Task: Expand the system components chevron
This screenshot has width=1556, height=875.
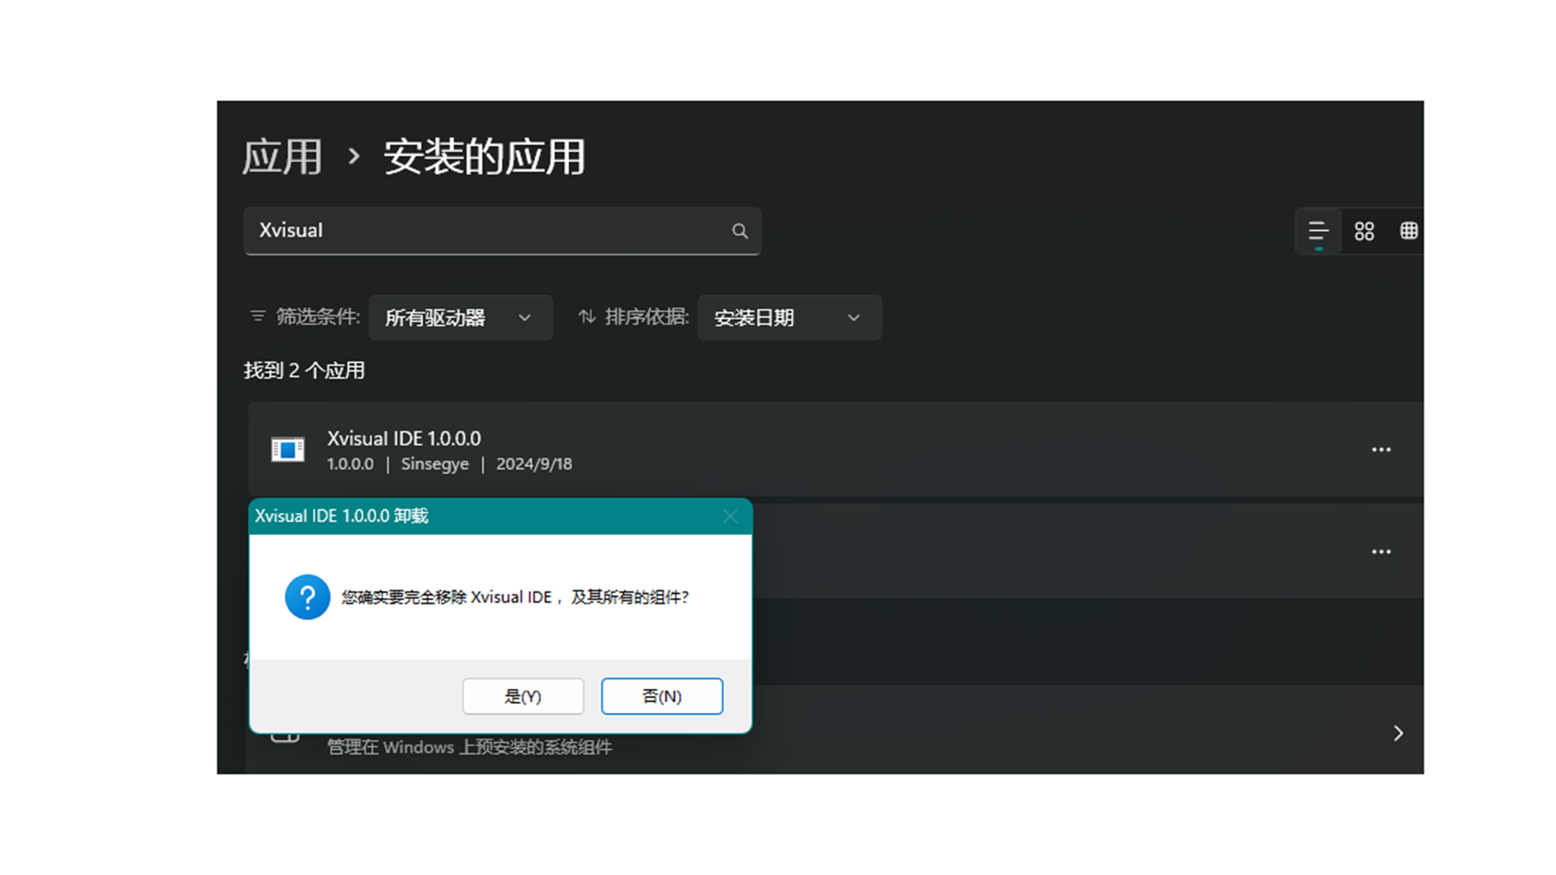Action: point(1398,733)
